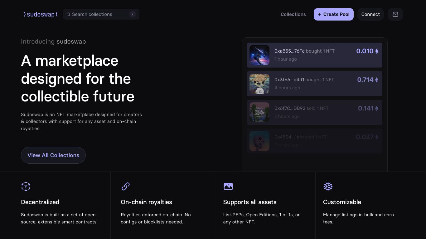This screenshot has height=239, width=426.
Task: Click the slash shortcut key badge
Action: pos(133,14)
